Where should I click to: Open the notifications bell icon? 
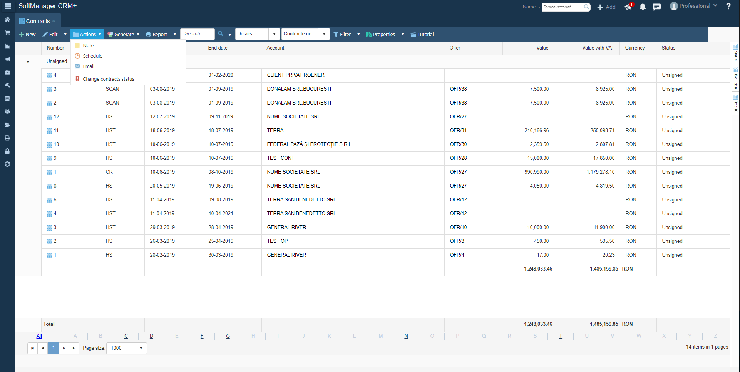coord(643,7)
